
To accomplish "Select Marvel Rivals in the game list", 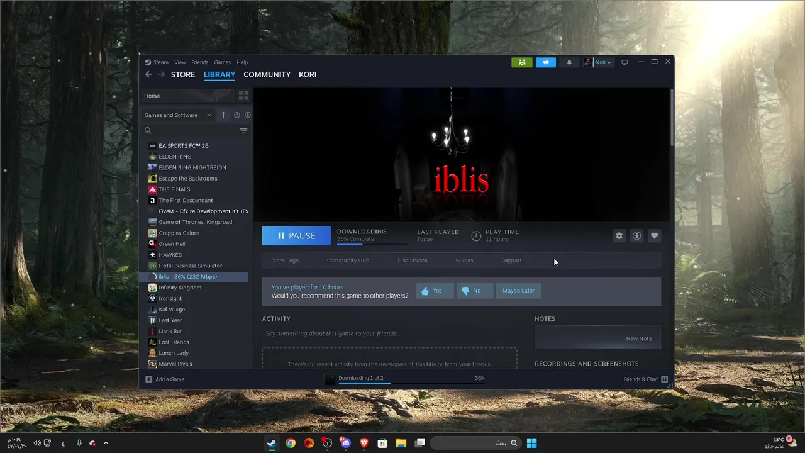I will pyautogui.click(x=194, y=364).
